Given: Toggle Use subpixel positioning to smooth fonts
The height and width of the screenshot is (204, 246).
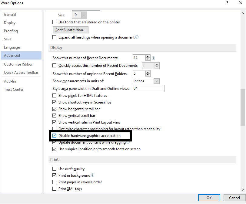Looking at the screenshot, I should (x=54, y=149).
